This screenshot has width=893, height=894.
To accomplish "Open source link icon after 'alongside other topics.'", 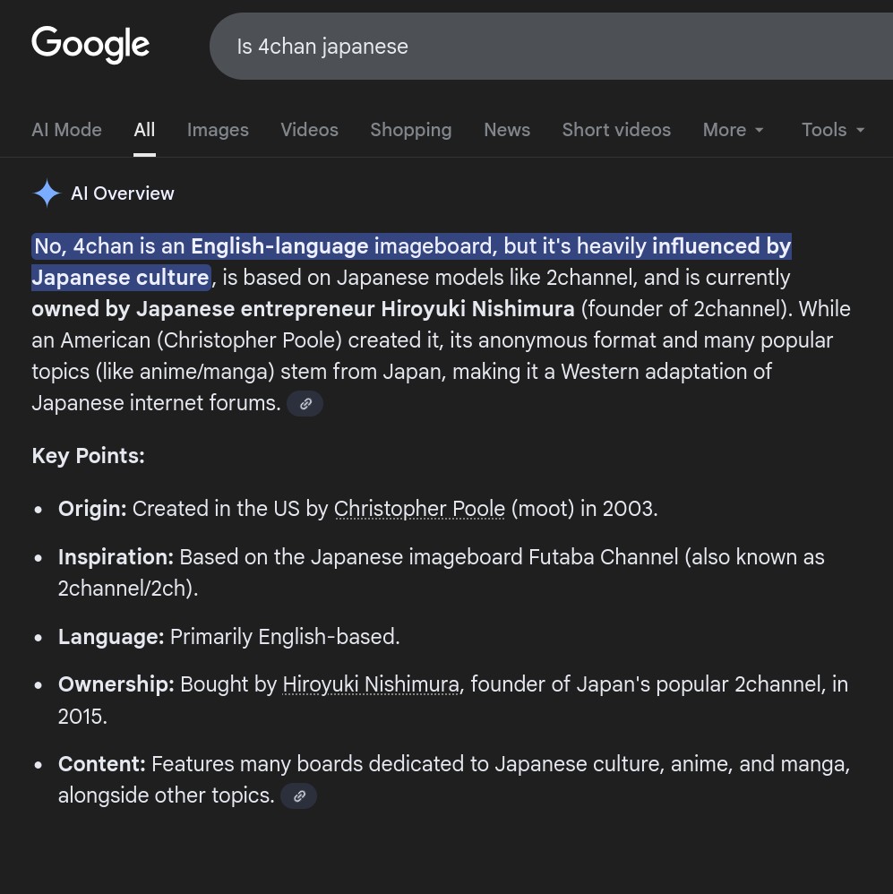I will 299,796.
